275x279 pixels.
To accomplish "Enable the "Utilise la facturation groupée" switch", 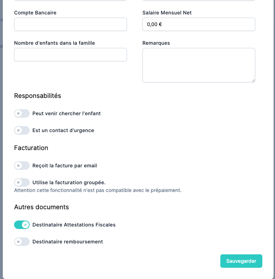I will (22, 182).
